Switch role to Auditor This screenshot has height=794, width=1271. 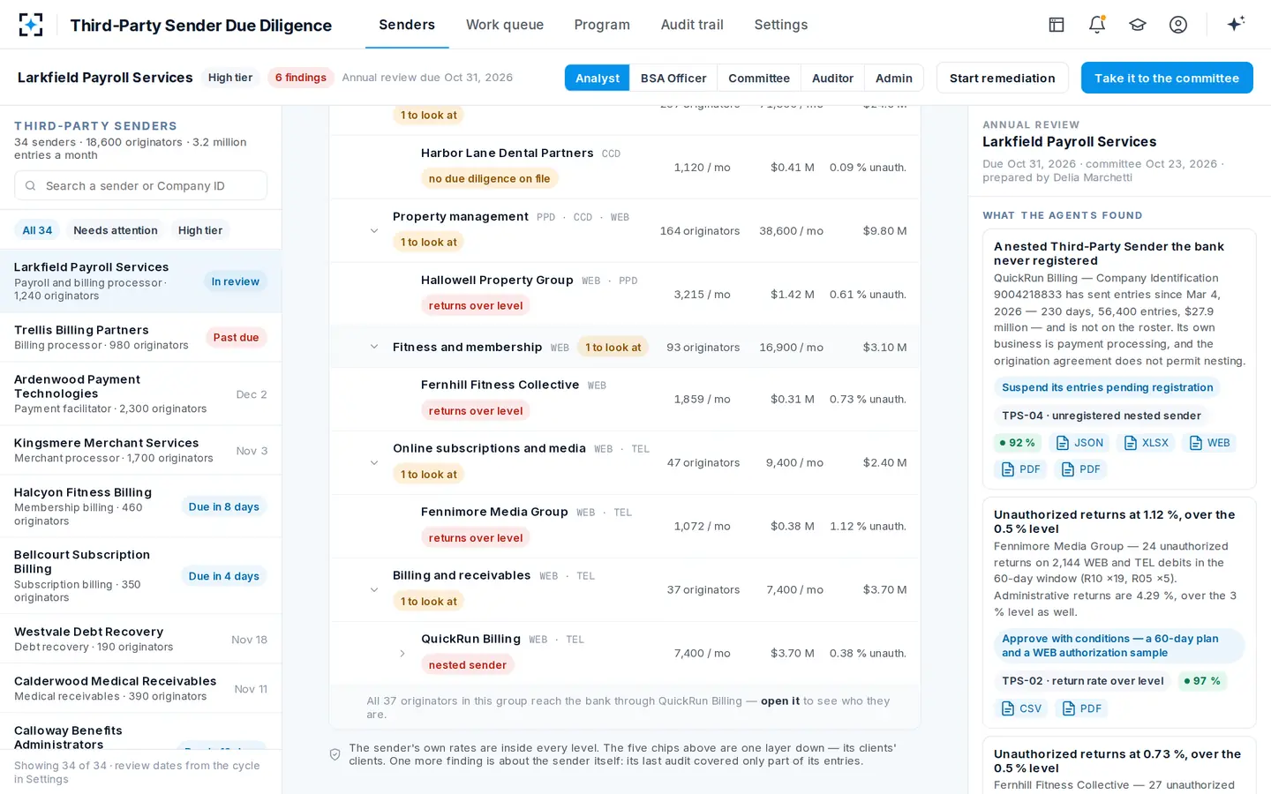click(x=832, y=78)
